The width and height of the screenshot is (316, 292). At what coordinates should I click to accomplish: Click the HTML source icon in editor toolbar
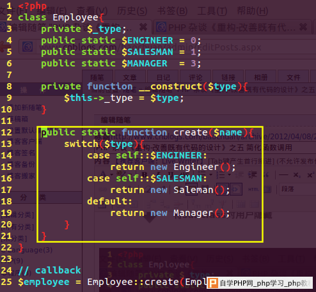pos(253,189)
